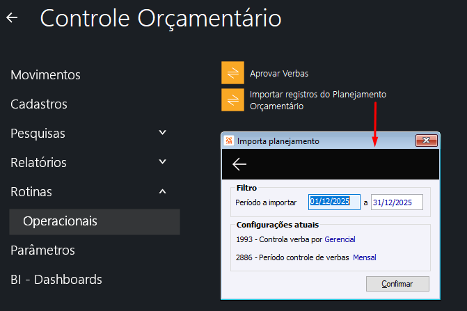
Task: Open the Relatórios menu item
Action: pyautogui.click(x=39, y=163)
